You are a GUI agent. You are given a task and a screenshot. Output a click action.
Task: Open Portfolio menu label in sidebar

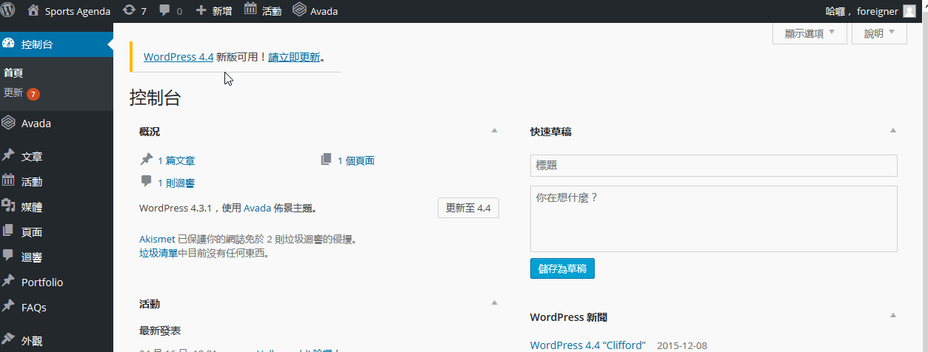[x=42, y=282]
